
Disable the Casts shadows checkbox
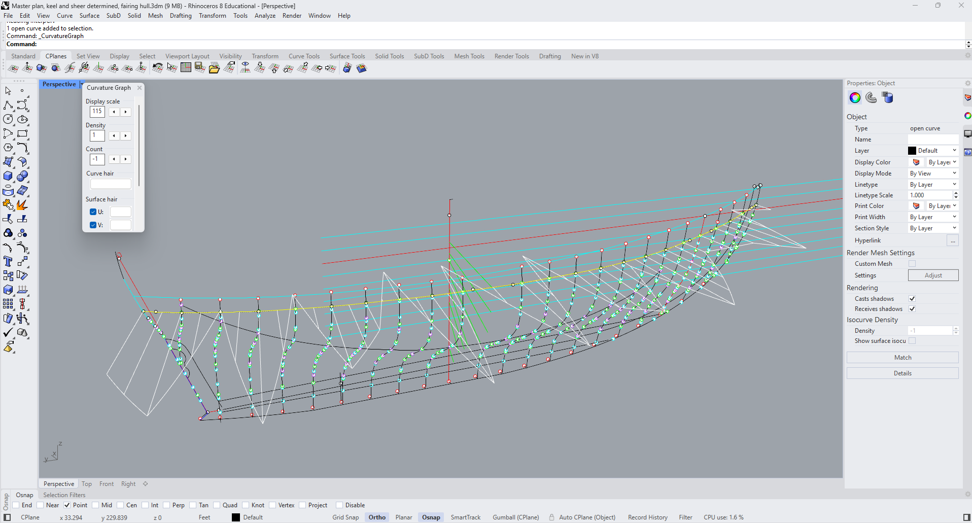pyautogui.click(x=912, y=299)
